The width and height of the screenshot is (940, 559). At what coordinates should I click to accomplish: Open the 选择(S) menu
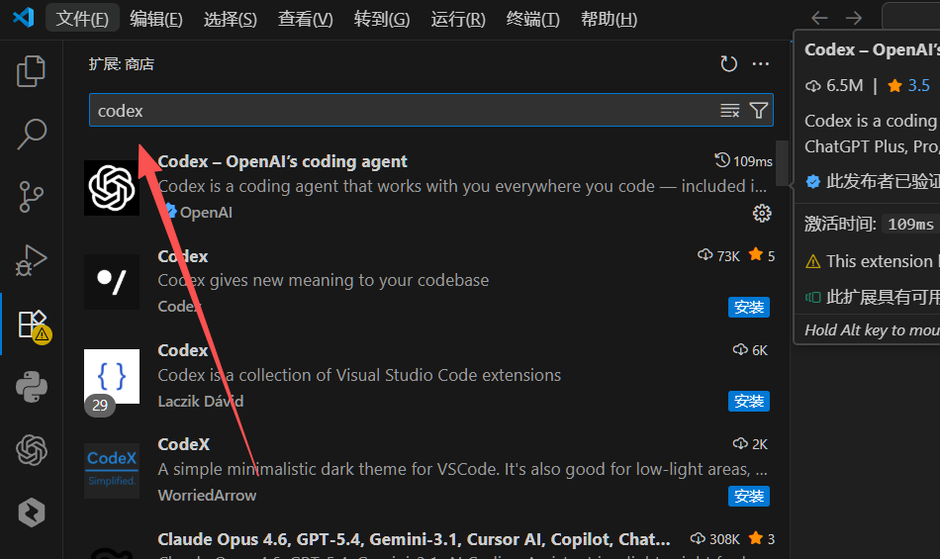point(231,19)
